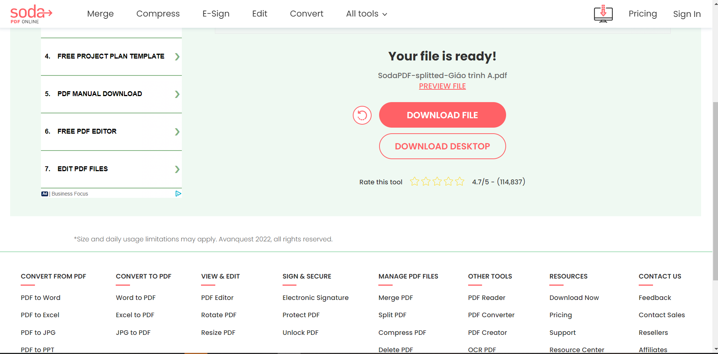Open PDF Converter footer link
Viewport: 718px width, 354px height.
[491, 315]
